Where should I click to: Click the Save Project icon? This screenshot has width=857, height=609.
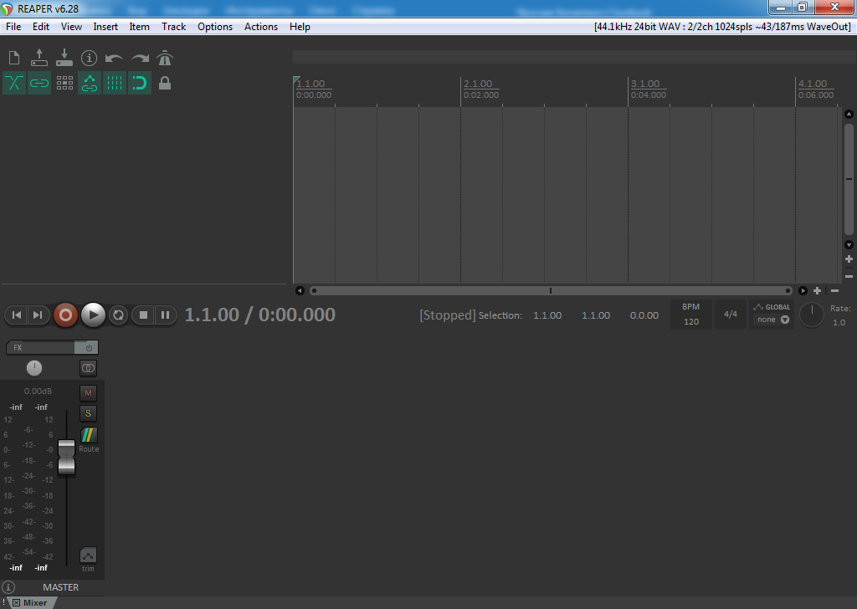[64, 58]
